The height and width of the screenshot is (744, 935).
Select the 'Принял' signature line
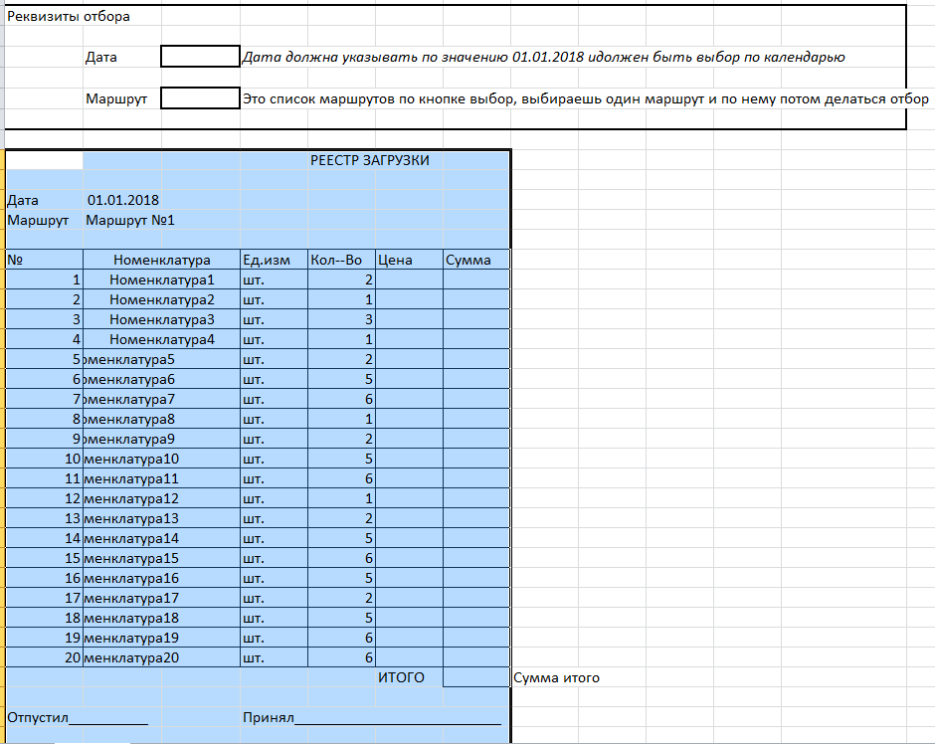(371, 717)
